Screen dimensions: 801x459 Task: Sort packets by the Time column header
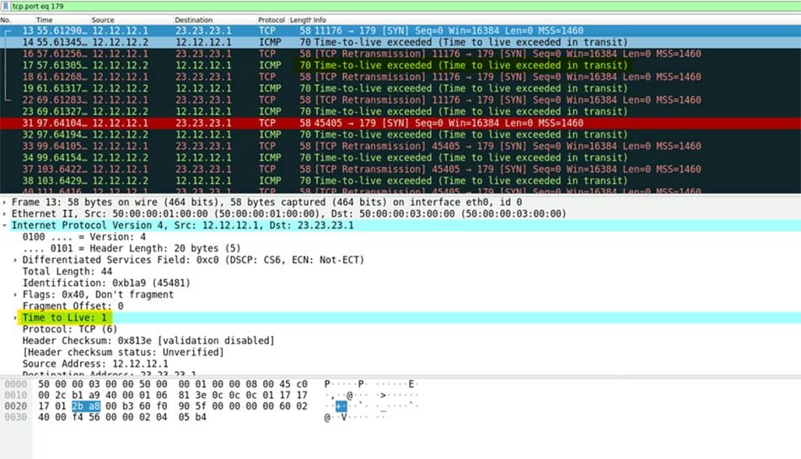coord(44,19)
